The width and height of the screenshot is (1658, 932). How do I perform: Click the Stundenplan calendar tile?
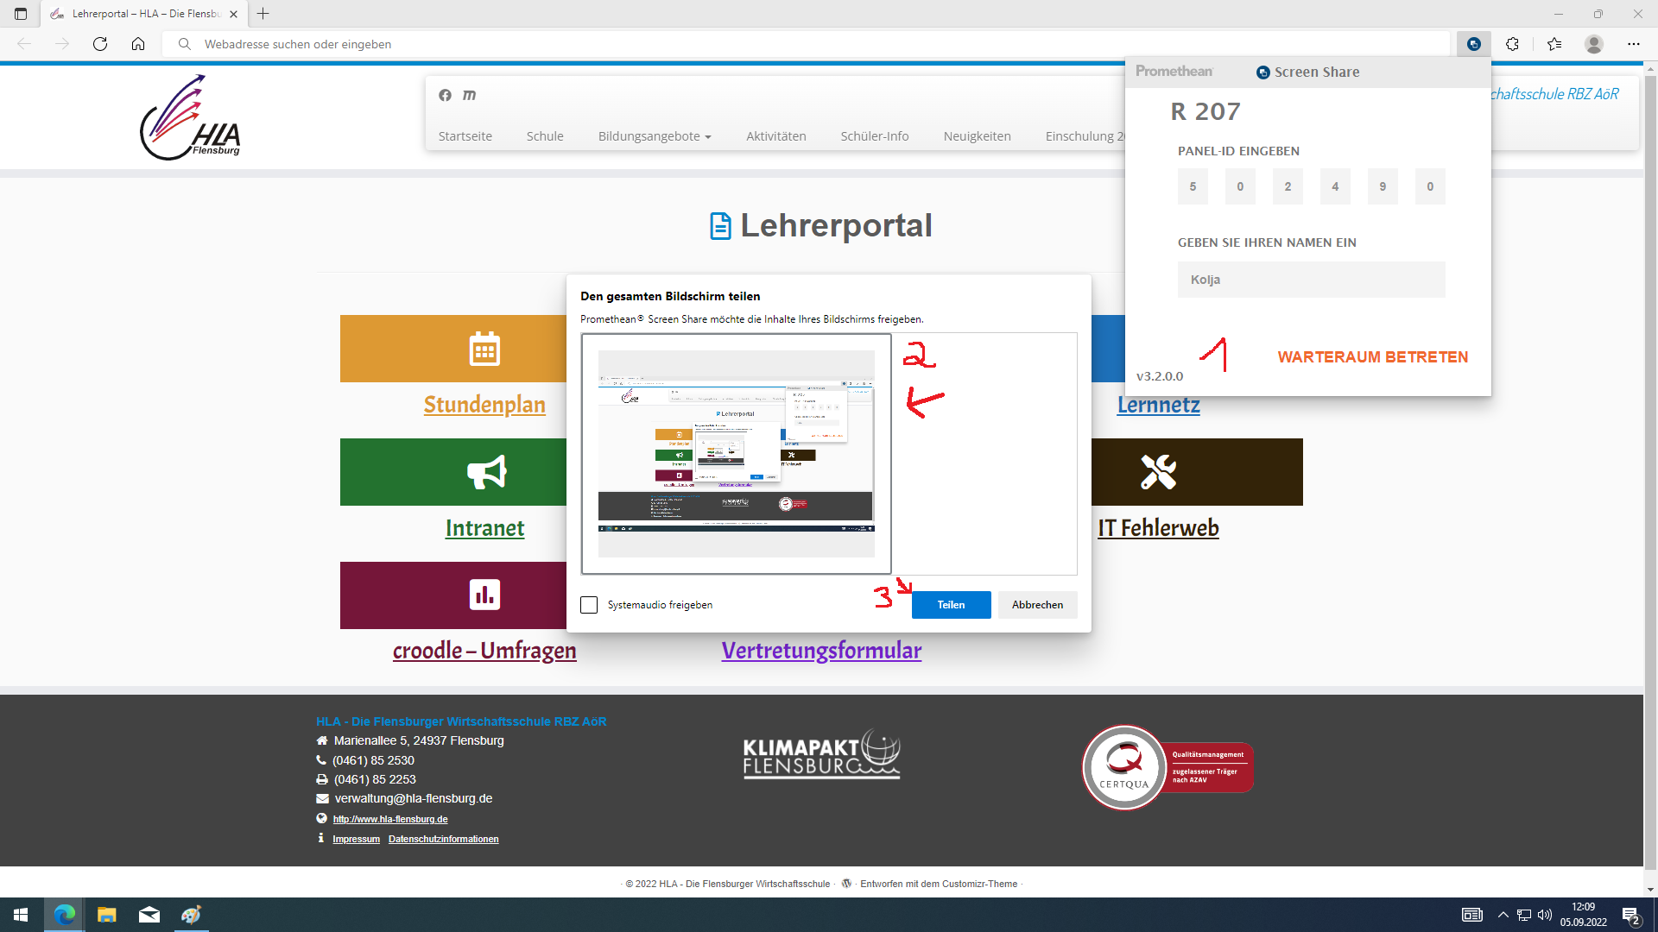tap(453, 349)
